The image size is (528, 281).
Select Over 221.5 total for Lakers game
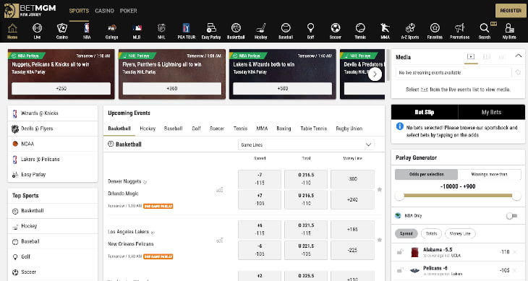click(x=306, y=230)
